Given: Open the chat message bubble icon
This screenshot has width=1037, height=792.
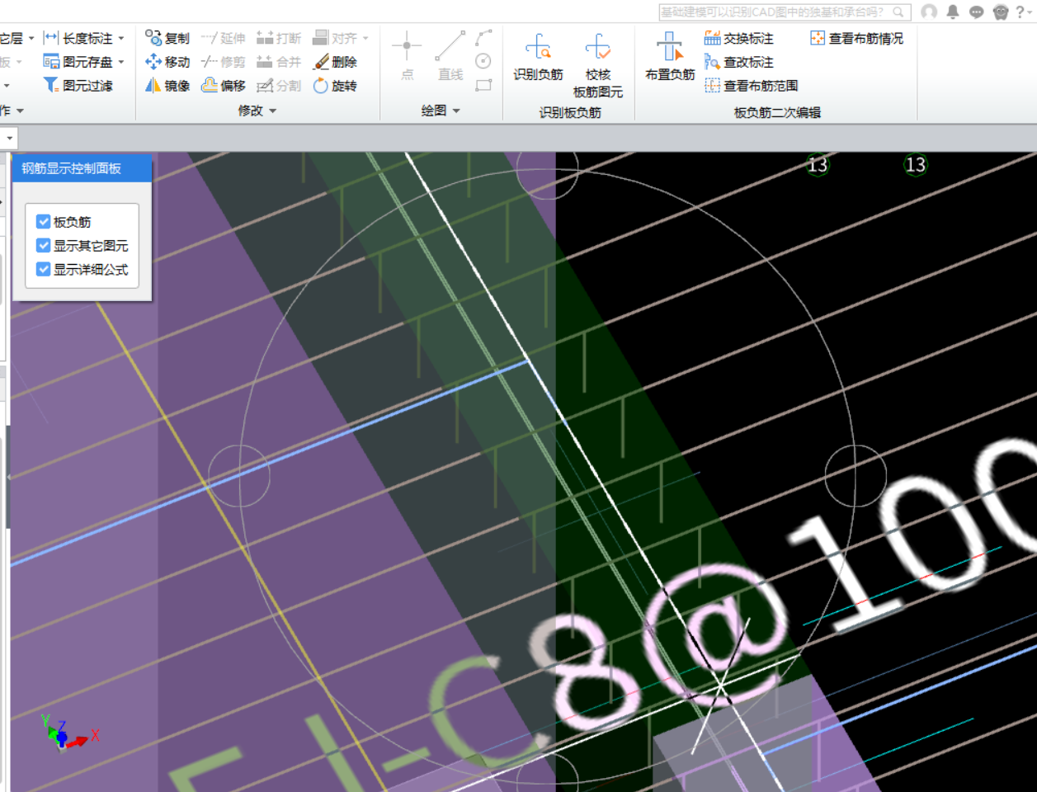Looking at the screenshot, I should [977, 12].
